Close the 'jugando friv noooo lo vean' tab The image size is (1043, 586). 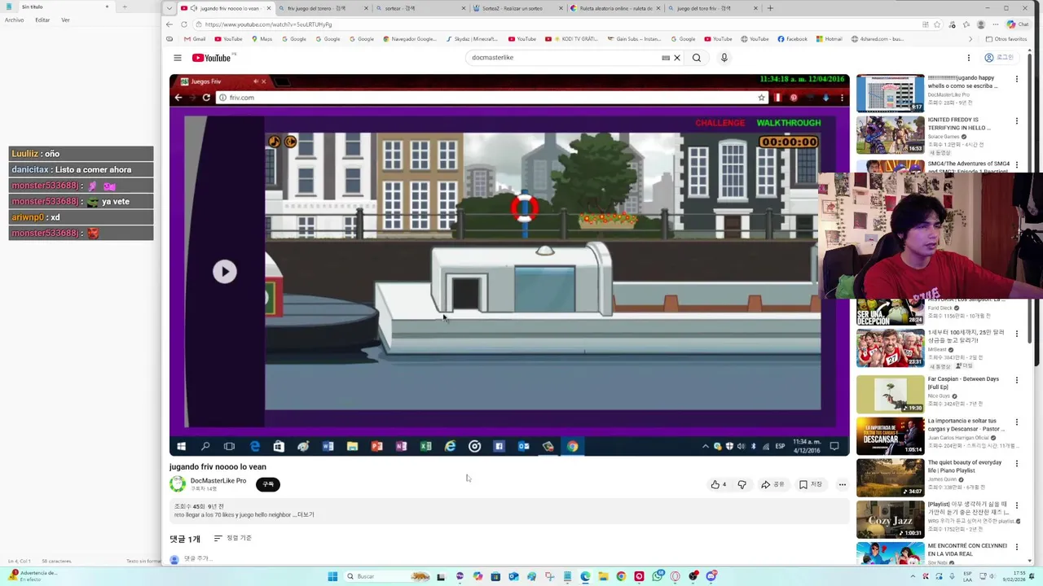[x=269, y=8]
